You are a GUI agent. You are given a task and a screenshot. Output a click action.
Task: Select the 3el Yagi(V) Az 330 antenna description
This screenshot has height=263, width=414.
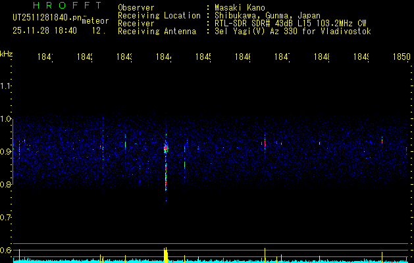tap(293, 32)
